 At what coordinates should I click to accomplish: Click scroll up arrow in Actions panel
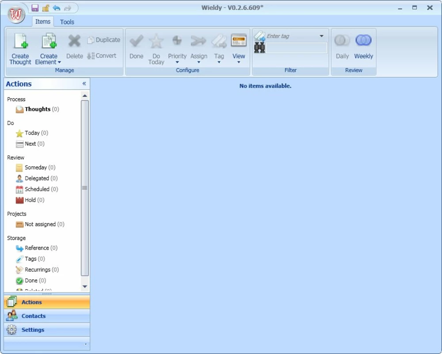pos(84,96)
